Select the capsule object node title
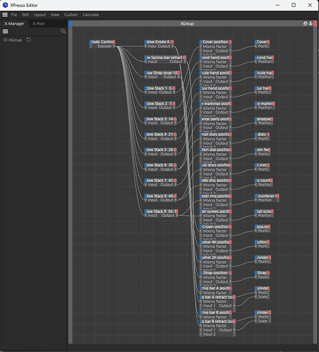This screenshot has height=352, width=319. pos(262,227)
